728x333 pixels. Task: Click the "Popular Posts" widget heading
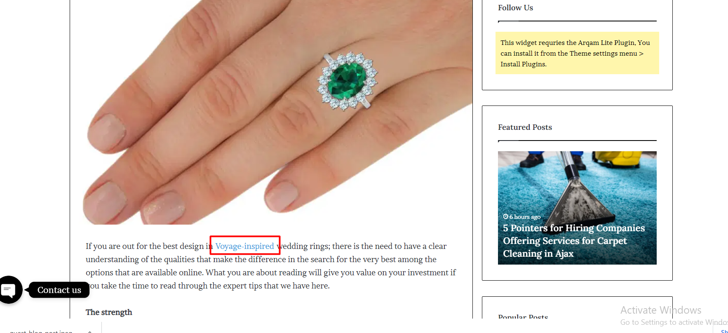(x=523, y=317)
